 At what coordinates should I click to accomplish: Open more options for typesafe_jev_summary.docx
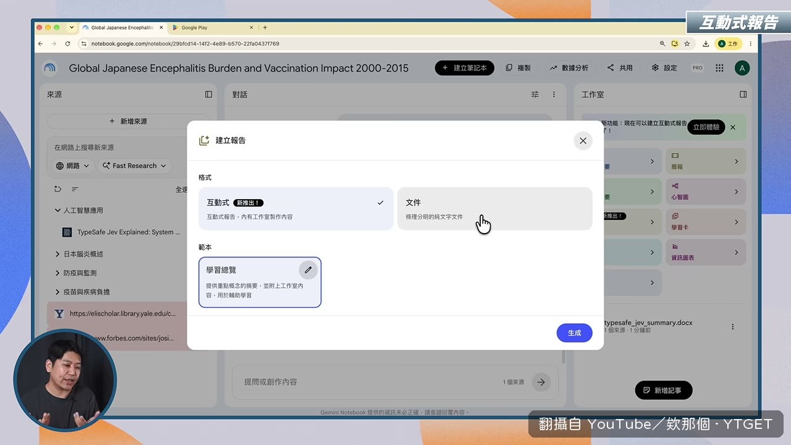point(733,326)
